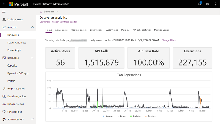Switch to the API calls statistics tab
This screenshot has width=220, height=124.
(142, 30)
